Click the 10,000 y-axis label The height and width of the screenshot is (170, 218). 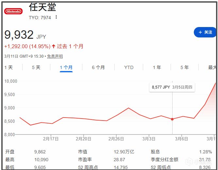pos(11,81)
